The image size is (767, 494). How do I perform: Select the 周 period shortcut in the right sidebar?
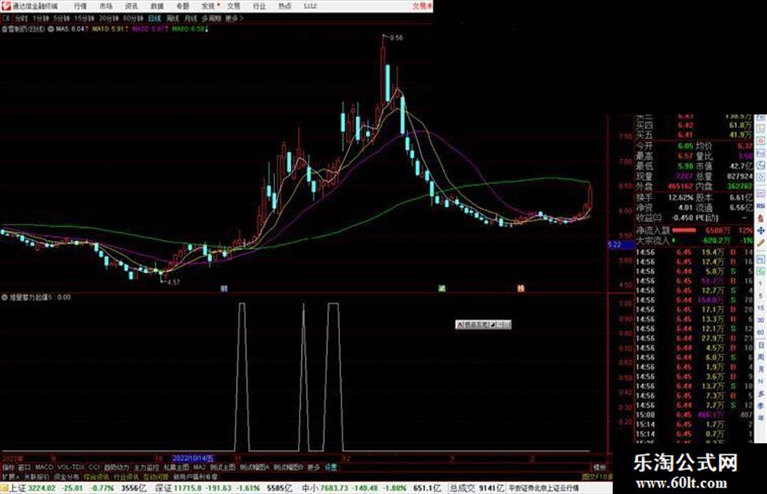(x=761, y=358)
